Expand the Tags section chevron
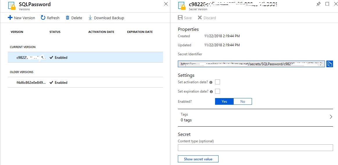The image size is (338, 165). 331,117
